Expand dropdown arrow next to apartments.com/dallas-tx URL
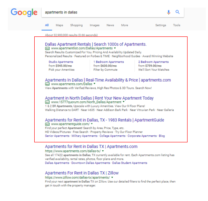 coord(103,151)
